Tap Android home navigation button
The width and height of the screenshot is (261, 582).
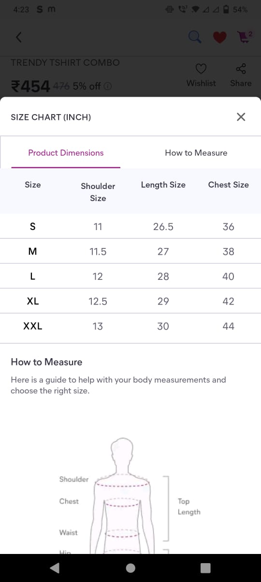point(130,567)
